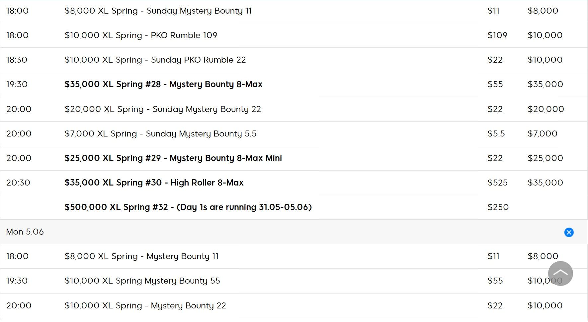
Task: Click the 19:30 start time of event #28
Action: pyautogui.click(x=17, y=84)
